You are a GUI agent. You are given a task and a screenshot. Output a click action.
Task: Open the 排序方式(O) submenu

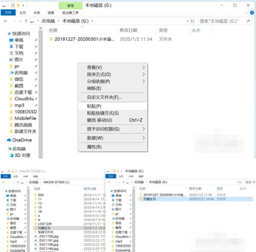click(99, 74)
